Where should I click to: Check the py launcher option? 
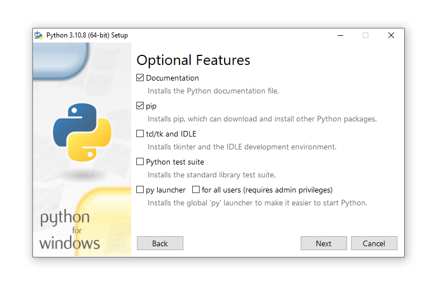[x=140, y=190]
